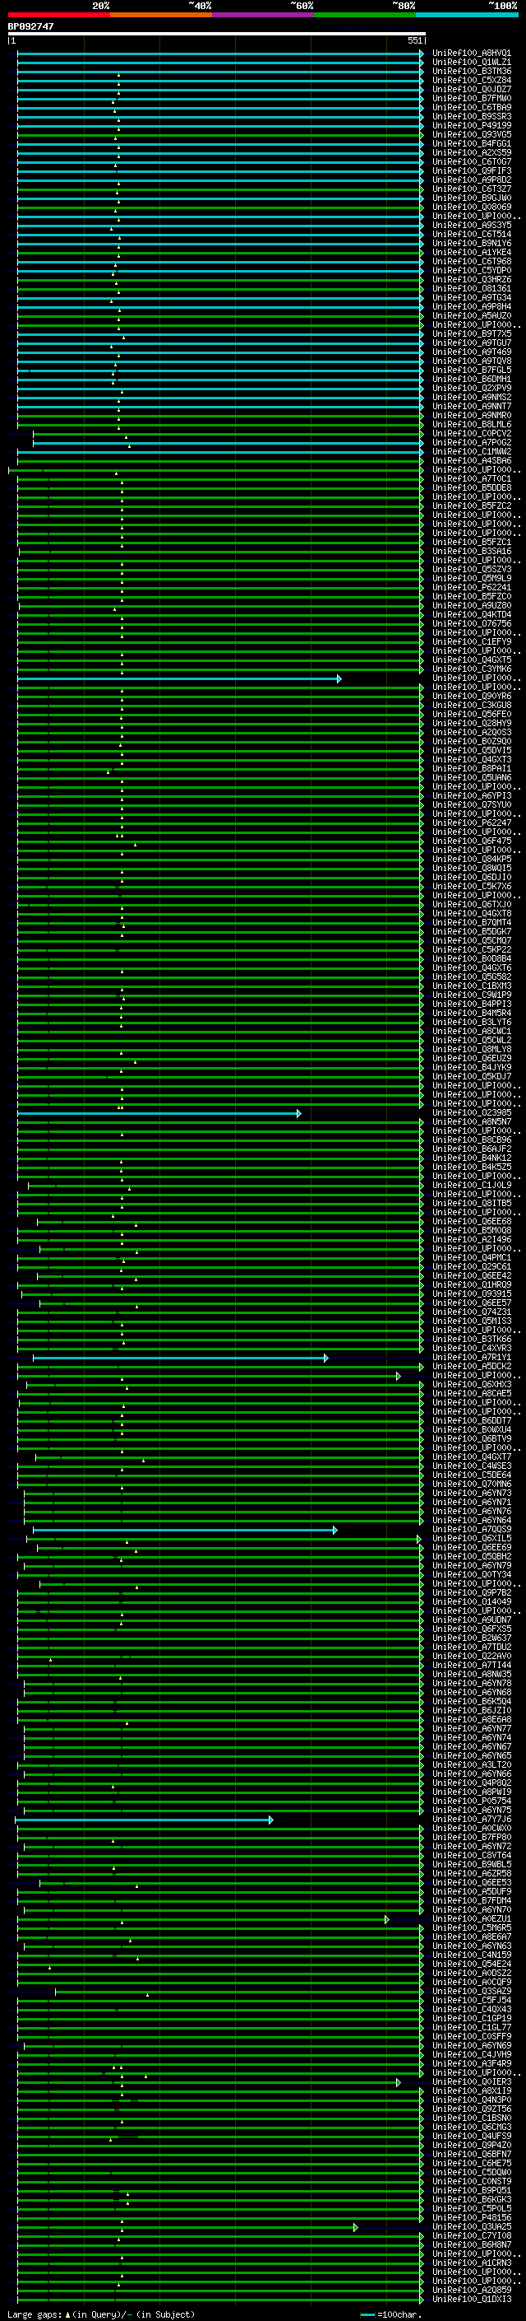Click hit UniRef100_A8N5N7

click(x=472, y=1121)
